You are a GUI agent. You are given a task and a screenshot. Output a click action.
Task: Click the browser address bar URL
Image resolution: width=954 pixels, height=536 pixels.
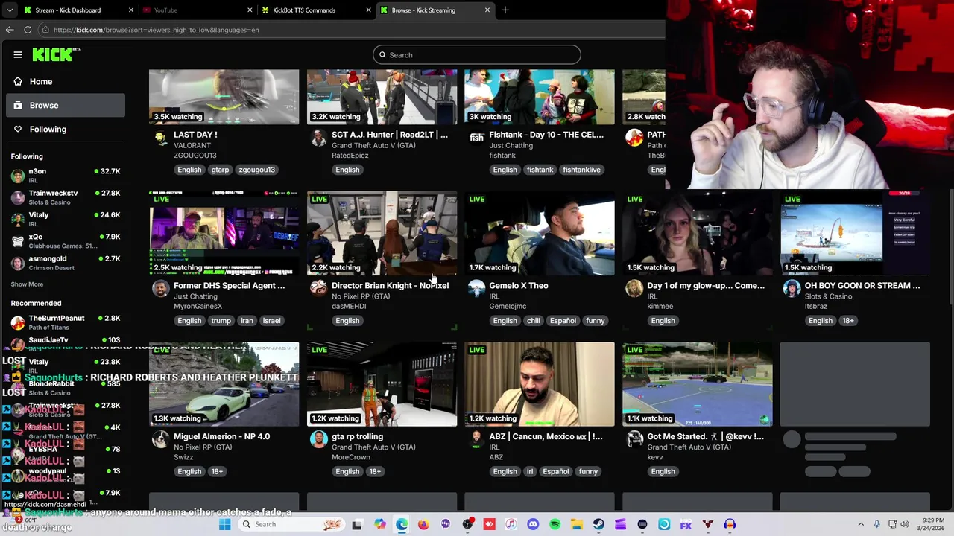[x=157, y=30]
